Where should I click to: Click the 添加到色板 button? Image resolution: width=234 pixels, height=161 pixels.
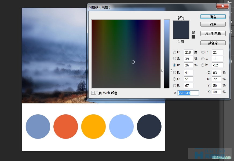tap(213, 34)
